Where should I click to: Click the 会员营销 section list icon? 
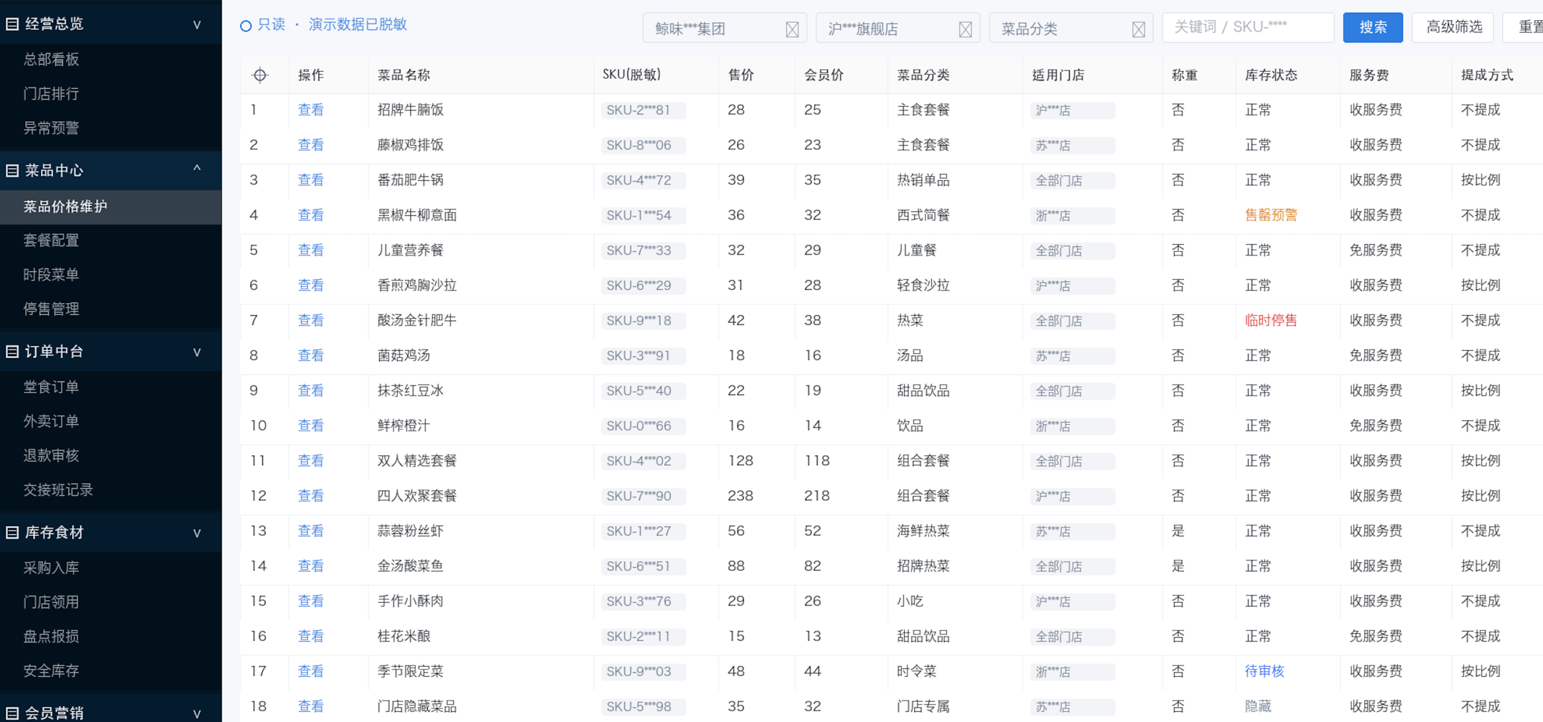pos(12,713)
